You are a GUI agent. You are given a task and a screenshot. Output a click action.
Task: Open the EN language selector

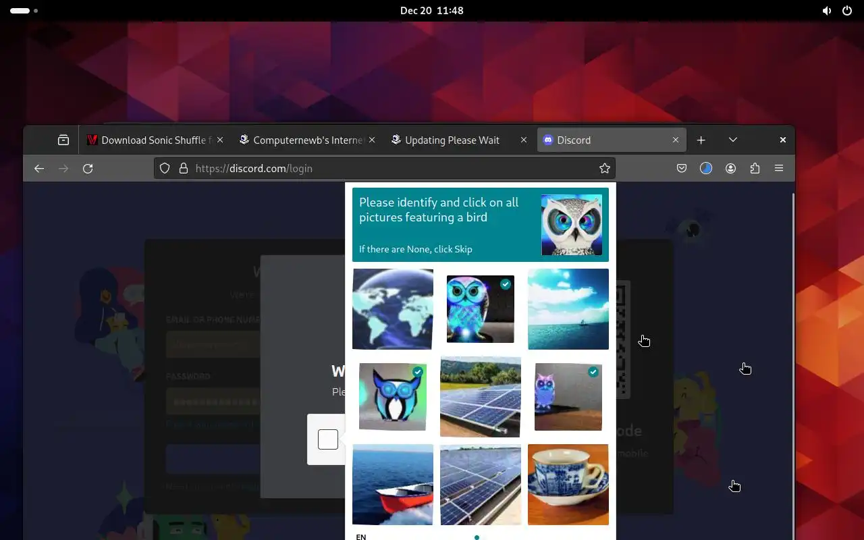(361, 537)
